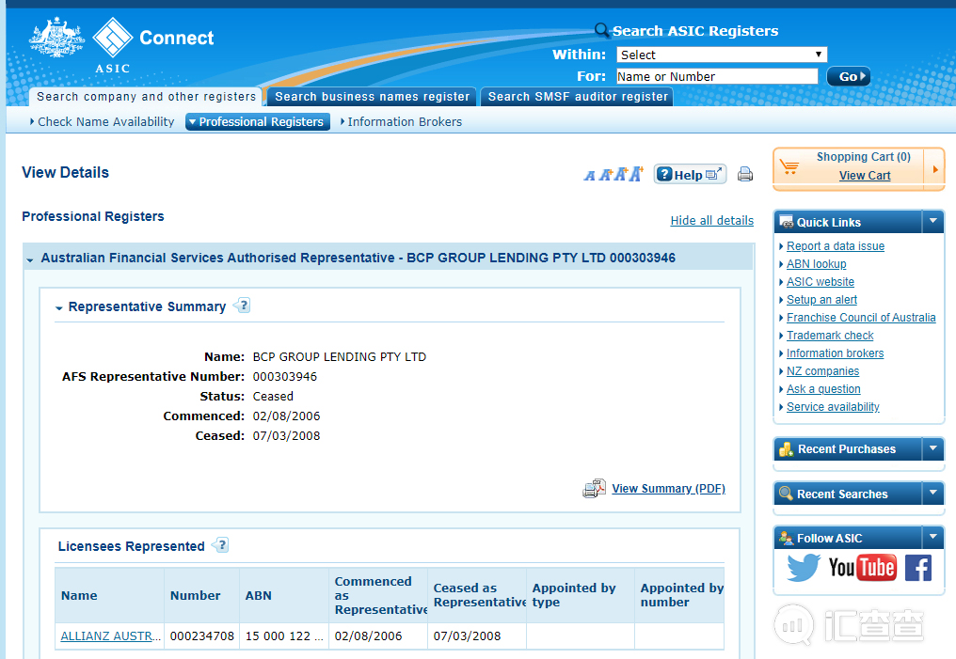Set second text size A+ icon
956x659 pixels.
605,176
